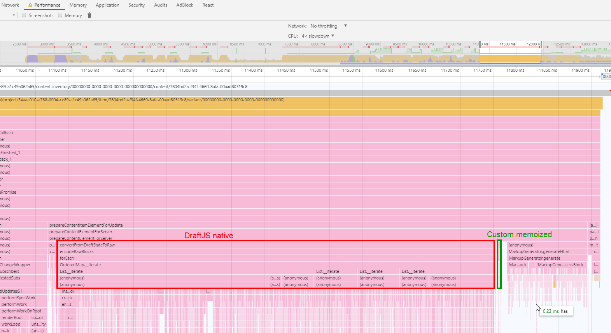Select the encodeRawBlocks flame bar
This screenshot has height=333, width=611.
point(276,251)
